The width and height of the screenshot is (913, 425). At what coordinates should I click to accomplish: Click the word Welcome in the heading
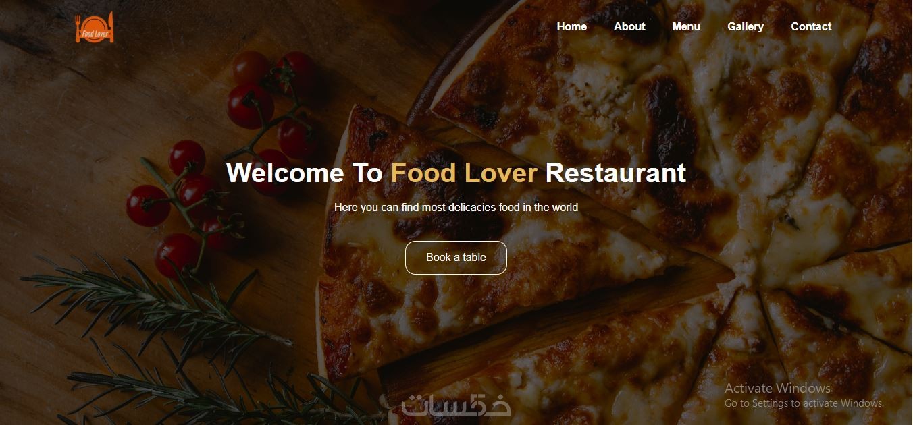285,173
